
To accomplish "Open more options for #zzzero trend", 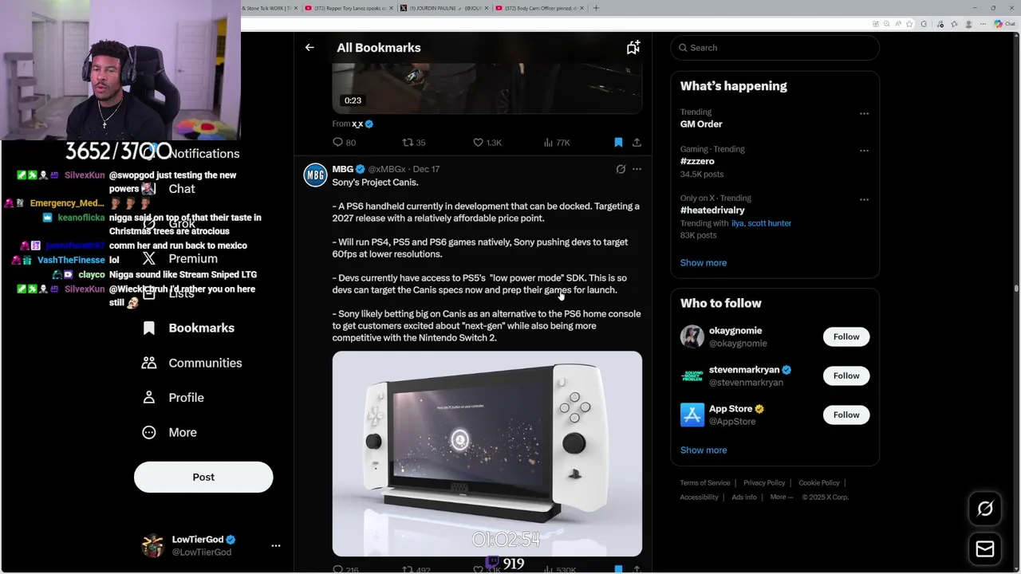I will [864, 151].
